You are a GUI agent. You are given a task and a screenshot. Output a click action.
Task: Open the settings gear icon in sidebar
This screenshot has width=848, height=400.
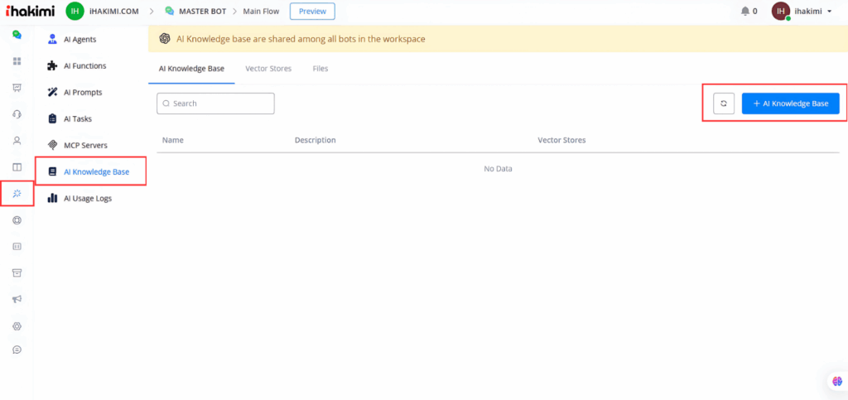(x=17, y=326)
